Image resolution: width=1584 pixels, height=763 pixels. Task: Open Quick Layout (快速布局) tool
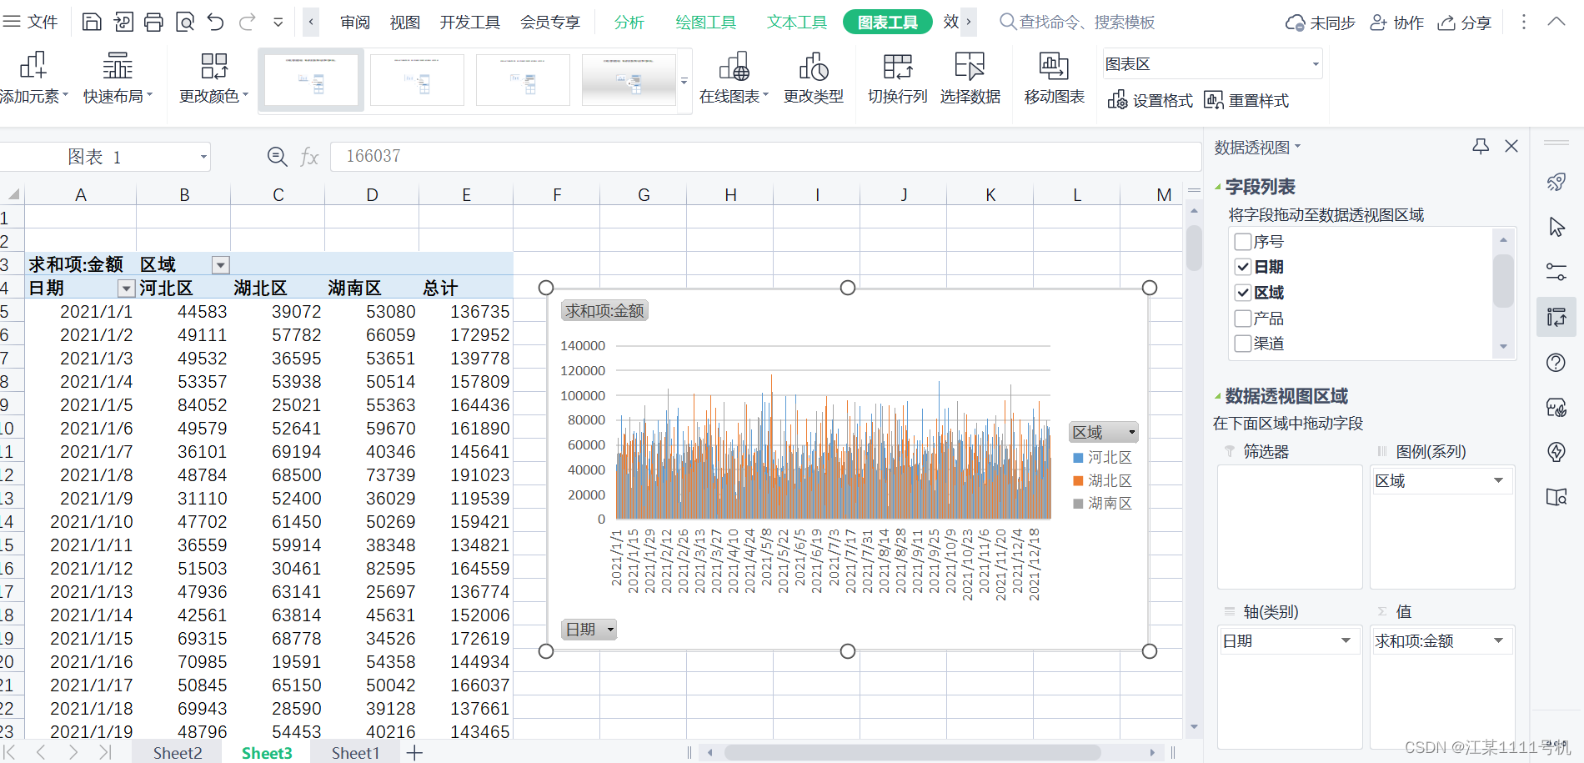pyautogui.click(x=118, y=78)
